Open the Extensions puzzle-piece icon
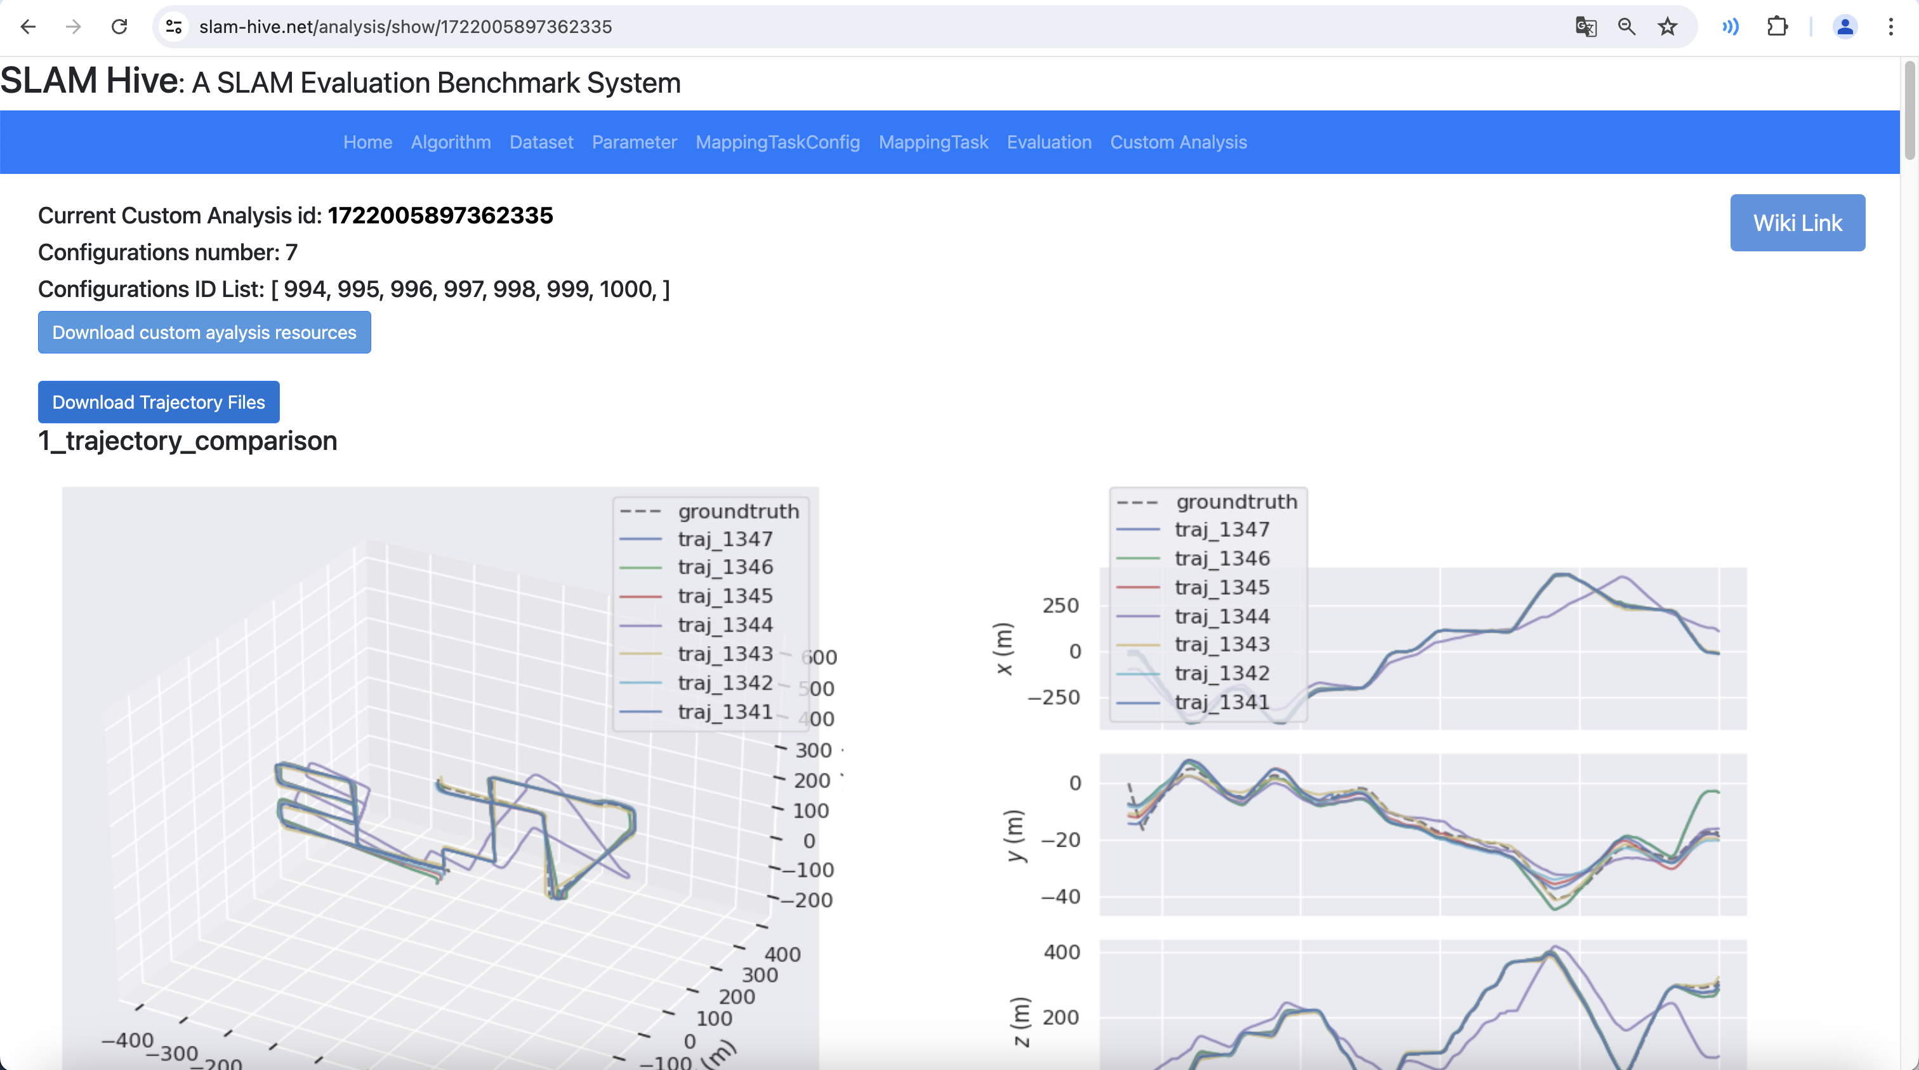The height and width of the screenshot is (1070, 1919). (1777, 27)
